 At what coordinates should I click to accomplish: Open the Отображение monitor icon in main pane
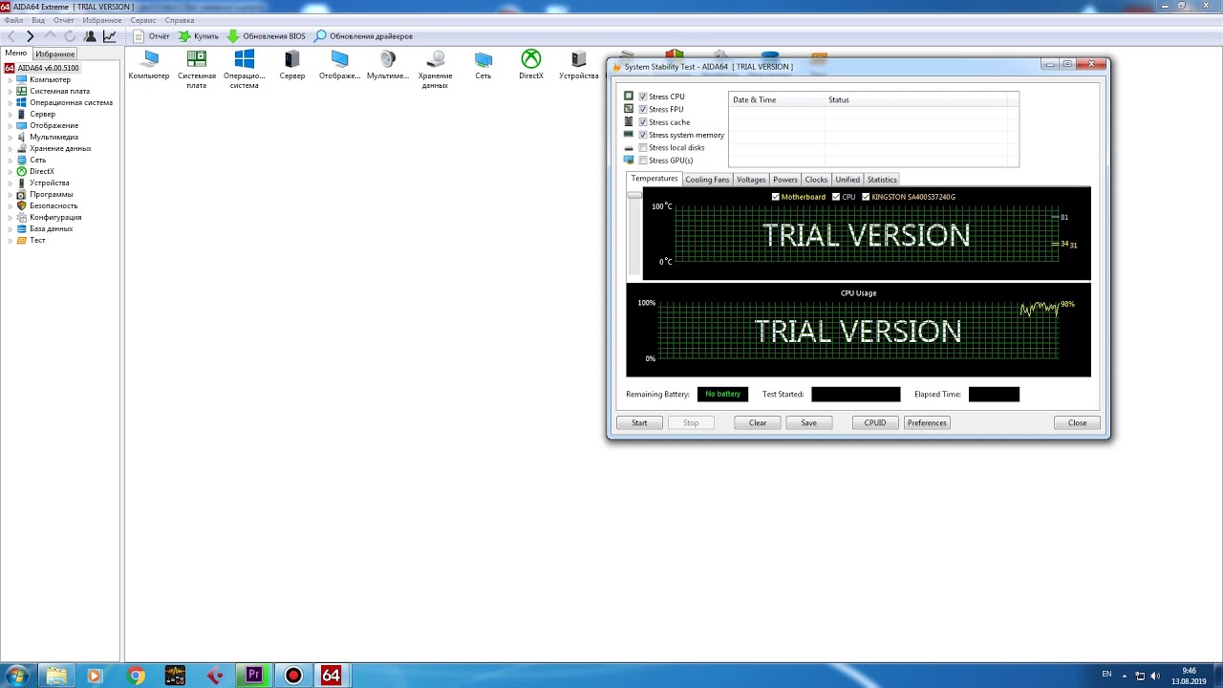(x=340, y=65)
